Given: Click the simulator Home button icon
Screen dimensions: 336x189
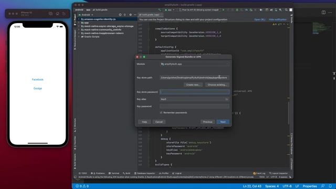Looking at the screenshot, I should click(x=57, y=14).
